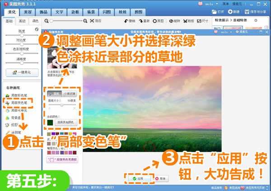The image size is (271, 191).
Task: Select the 局部彩色笔 brush tool
Action: tap(16, 95)
